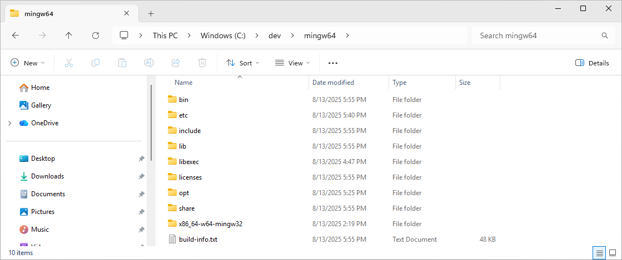Click the Search mingw64 input field
The image size is (622, 260).
[x=536, y=35]
